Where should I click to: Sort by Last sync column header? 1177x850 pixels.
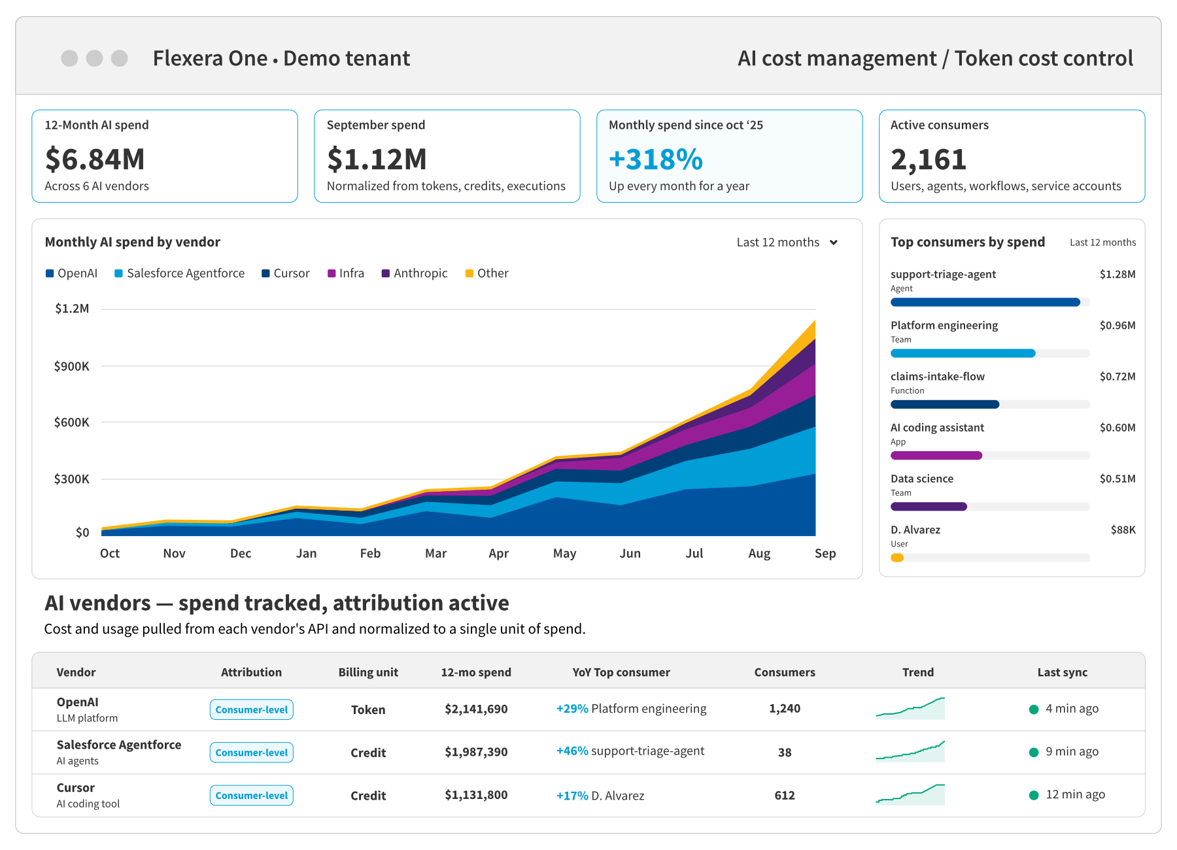[1063, 672]
